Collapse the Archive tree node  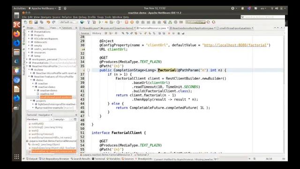(29, 70)
